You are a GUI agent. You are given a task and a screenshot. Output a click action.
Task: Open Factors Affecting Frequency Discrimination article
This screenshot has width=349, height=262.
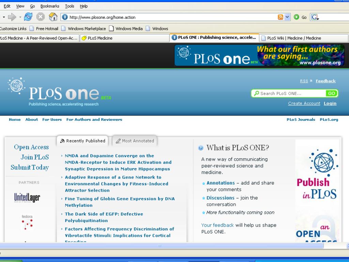[120, 235]
